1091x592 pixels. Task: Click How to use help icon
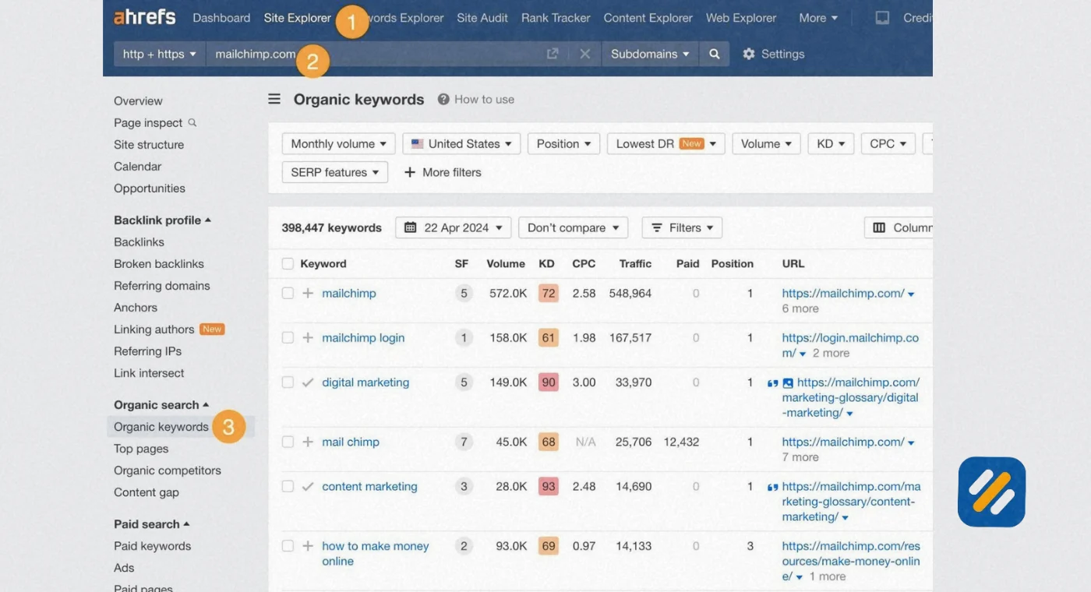pyautogui.click(x=443, y=99)
